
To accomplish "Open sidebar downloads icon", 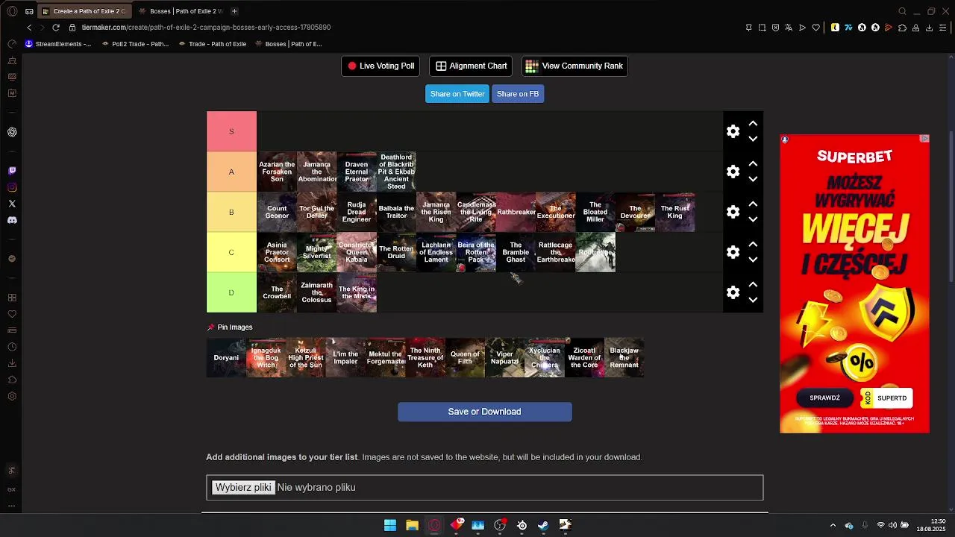I will 12,363.
